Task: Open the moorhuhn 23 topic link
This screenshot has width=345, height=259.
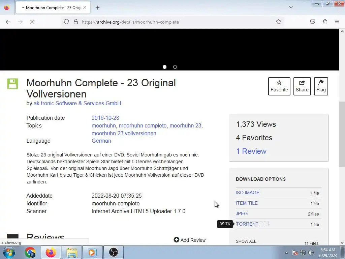Action: pyautogui.click(x=185, y=125)
